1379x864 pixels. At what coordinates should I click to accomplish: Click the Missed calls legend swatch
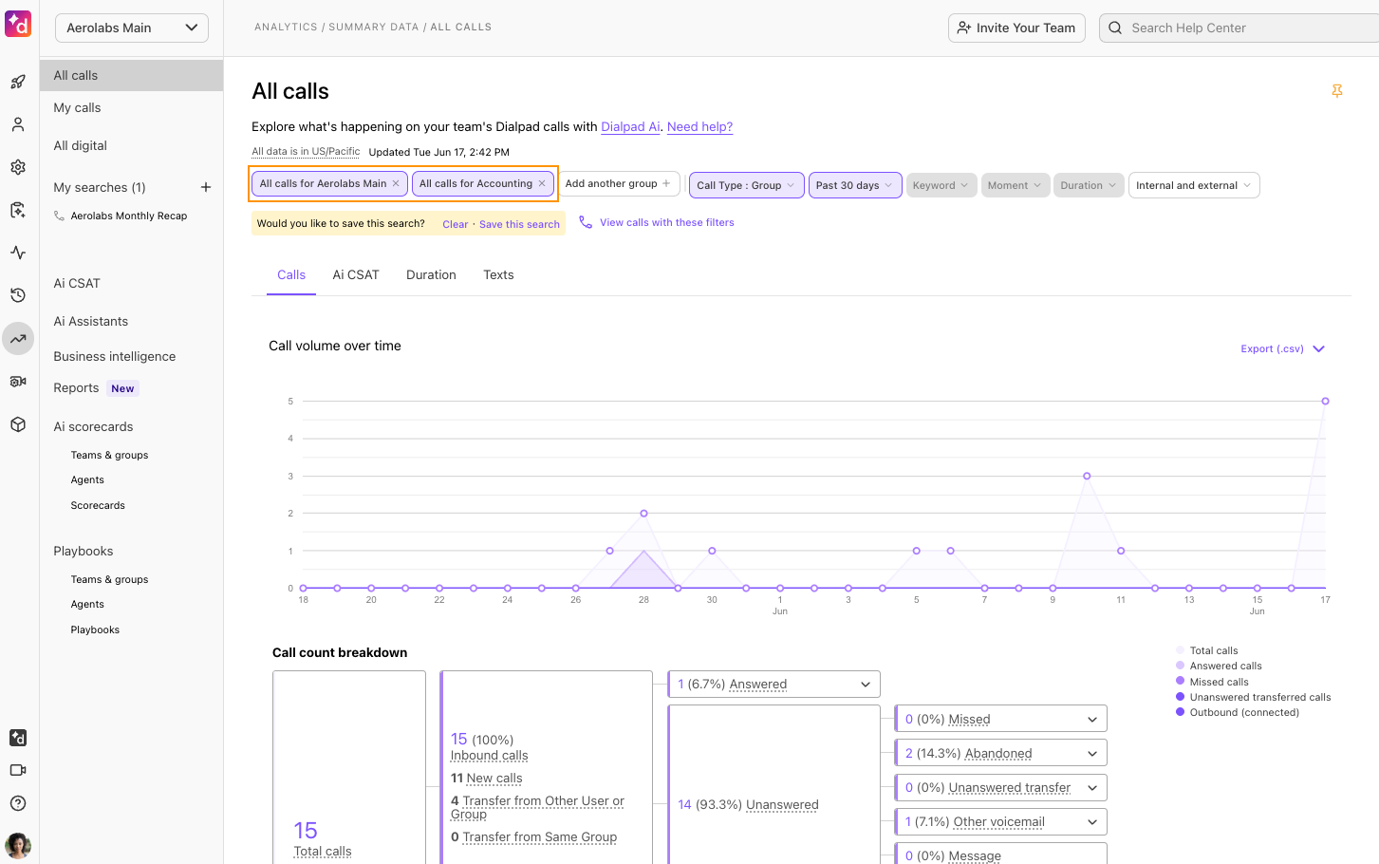[x=1181, y=681]
